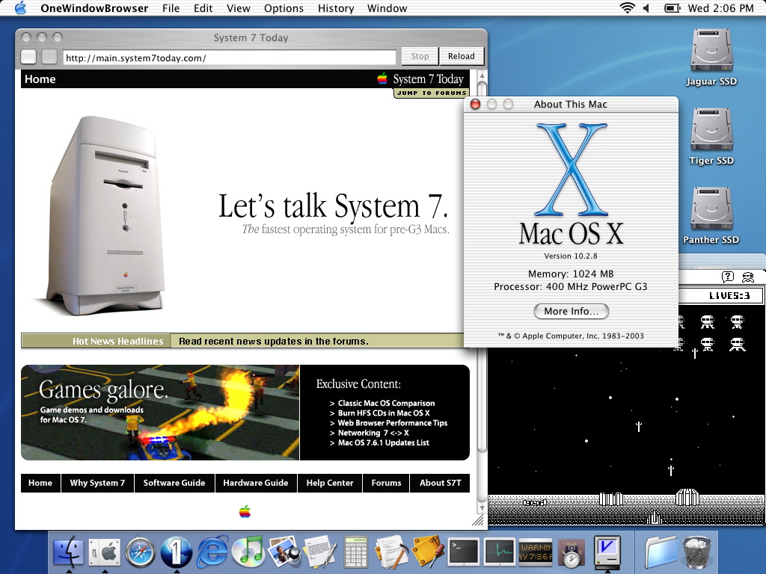Open the document-and-hammer Dock icon
The width and height of the screenshot is (766, 574).
[x=391, y=552]
